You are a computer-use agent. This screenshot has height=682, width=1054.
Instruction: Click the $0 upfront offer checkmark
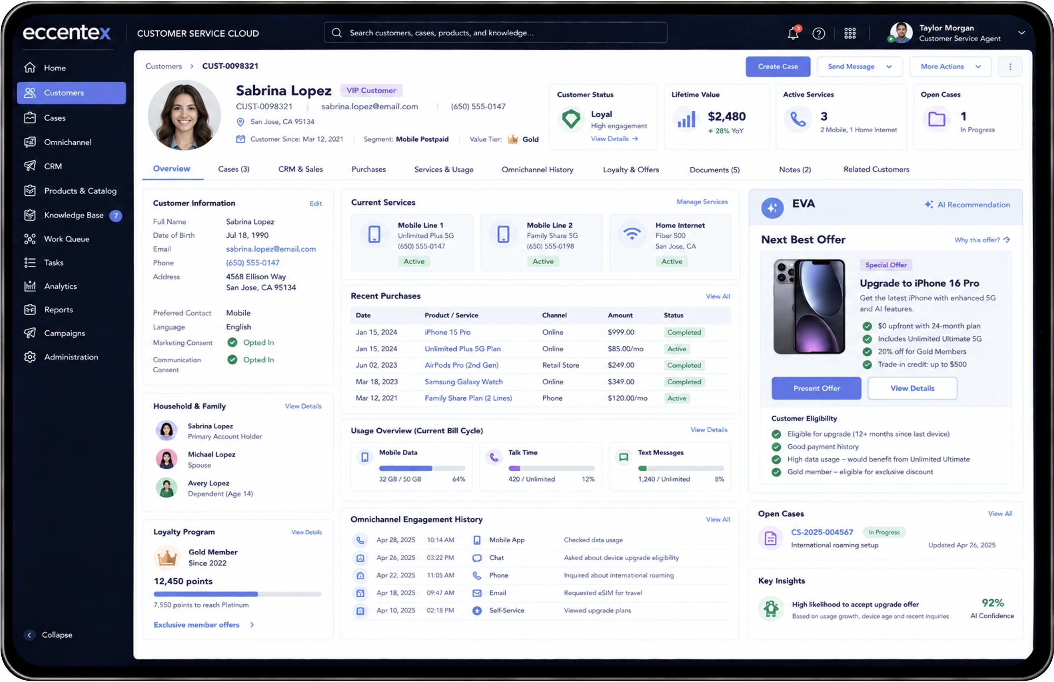(x=867, y=326)
